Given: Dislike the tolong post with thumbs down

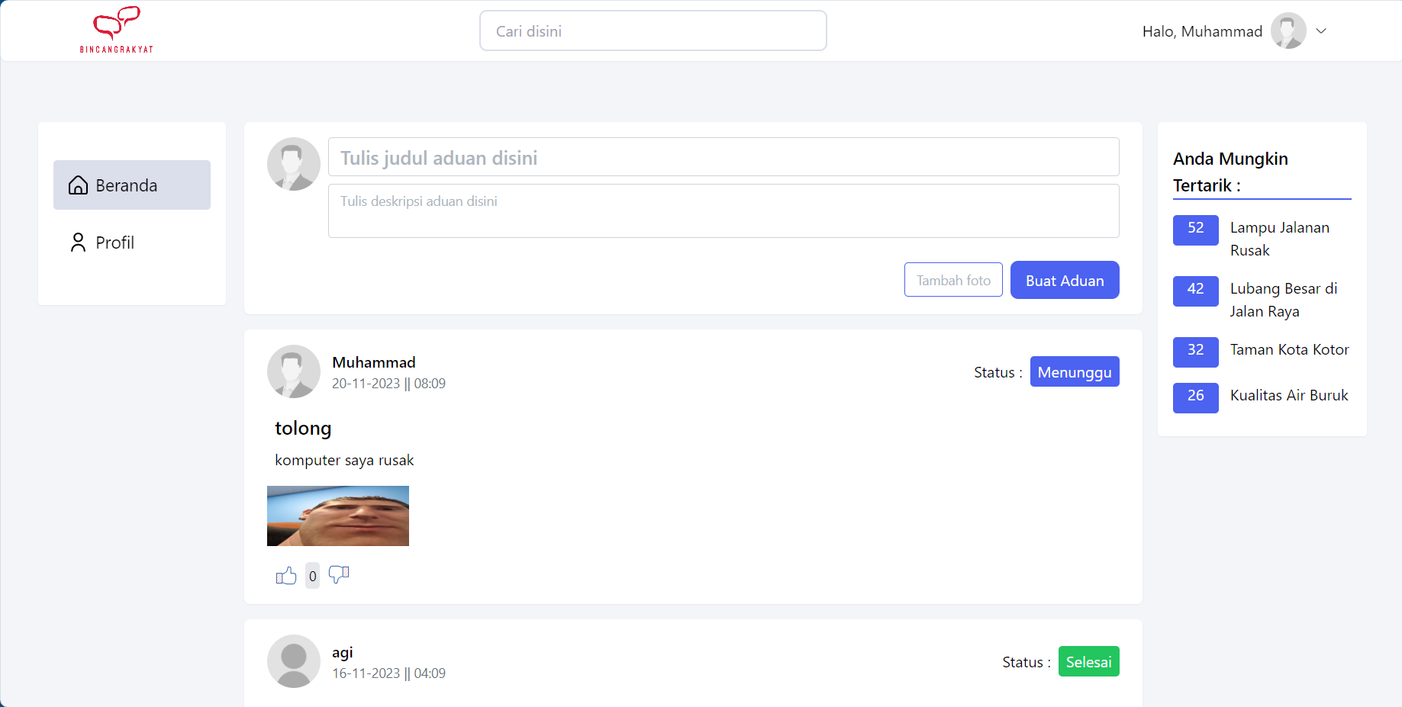Looking at the screenshot, I should pos(339,575).
